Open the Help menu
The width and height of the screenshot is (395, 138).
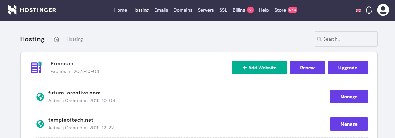tap(264, 10)
